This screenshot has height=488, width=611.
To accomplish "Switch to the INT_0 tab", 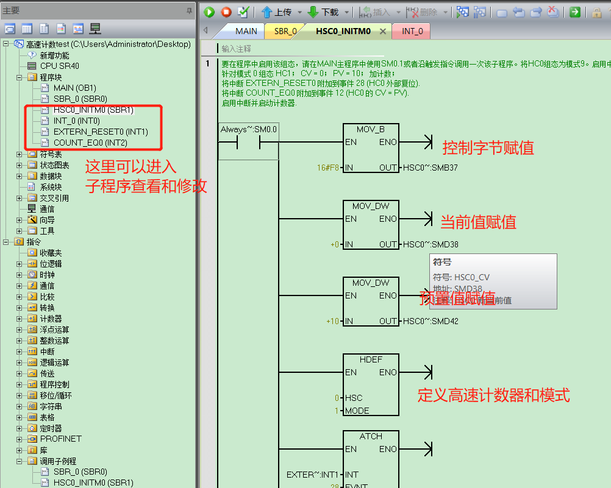I will (410, 30).
